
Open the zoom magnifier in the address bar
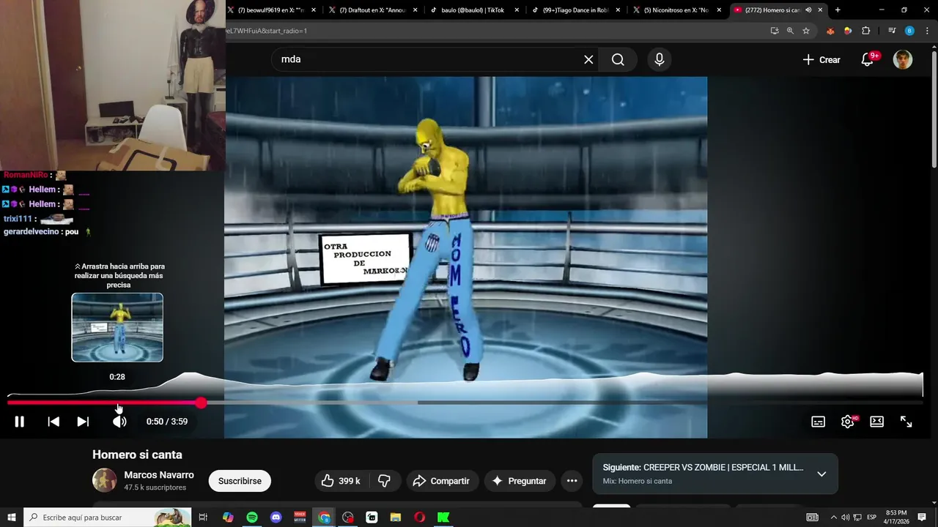tap(790, 31)
